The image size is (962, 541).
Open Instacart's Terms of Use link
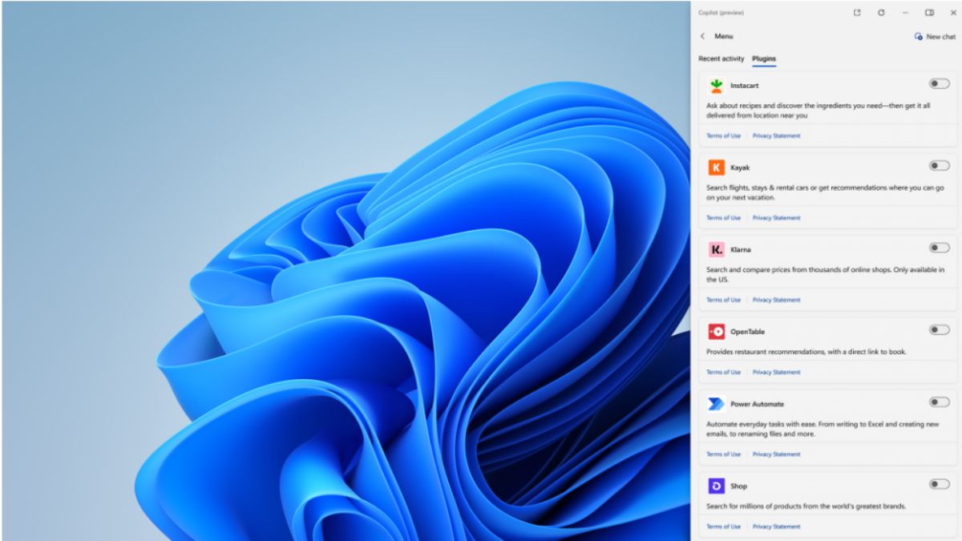click(x=723, y=136)
